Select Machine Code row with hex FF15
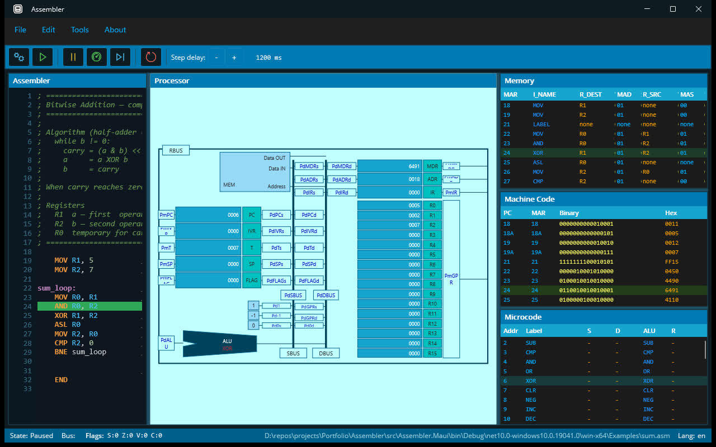Viewport: 716px width, 447px height. point(604,261)
